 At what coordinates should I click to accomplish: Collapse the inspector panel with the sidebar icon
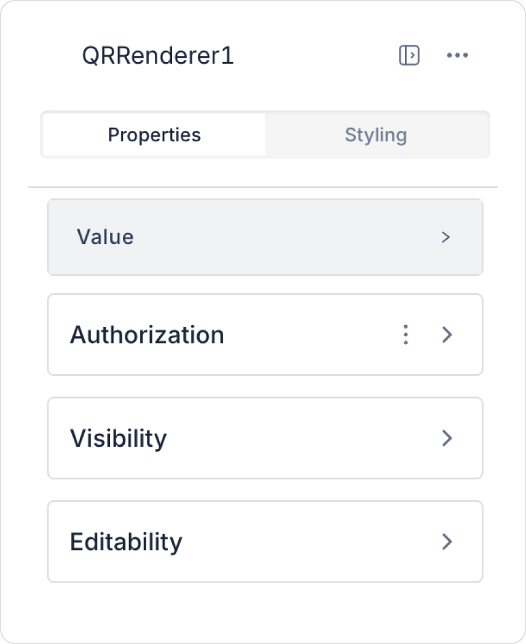click(x=409, y=56)
